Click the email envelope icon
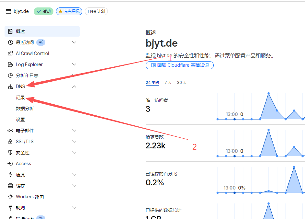This screenshot has width=305, height=219. point(10,131)
